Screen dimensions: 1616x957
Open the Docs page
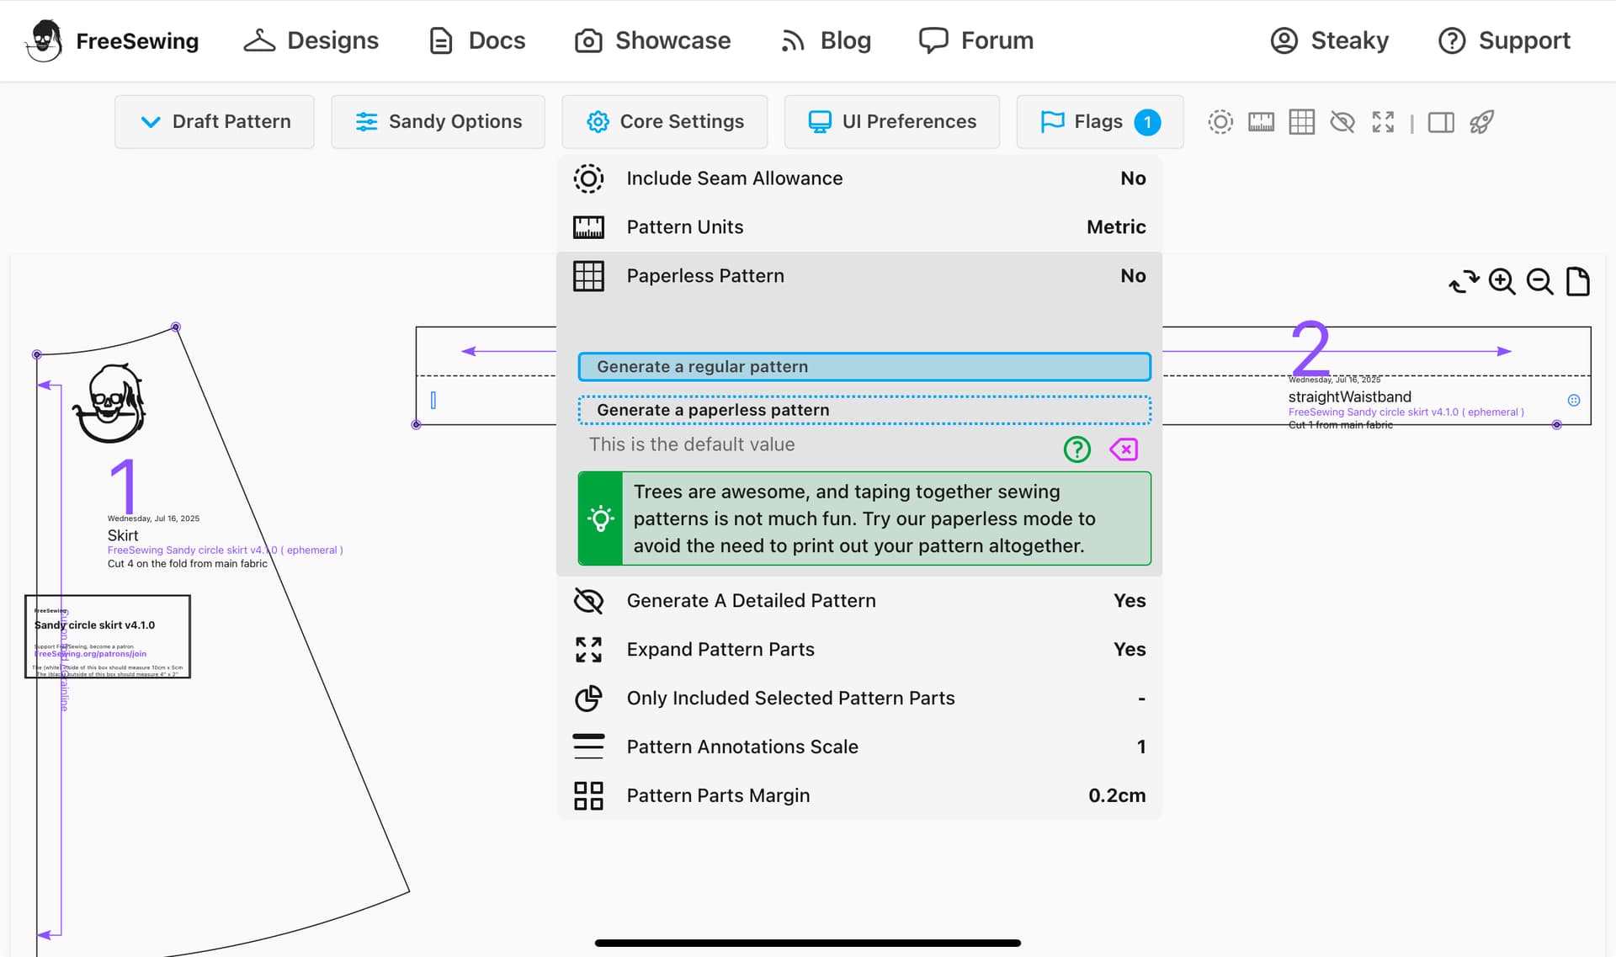[477, 40]
